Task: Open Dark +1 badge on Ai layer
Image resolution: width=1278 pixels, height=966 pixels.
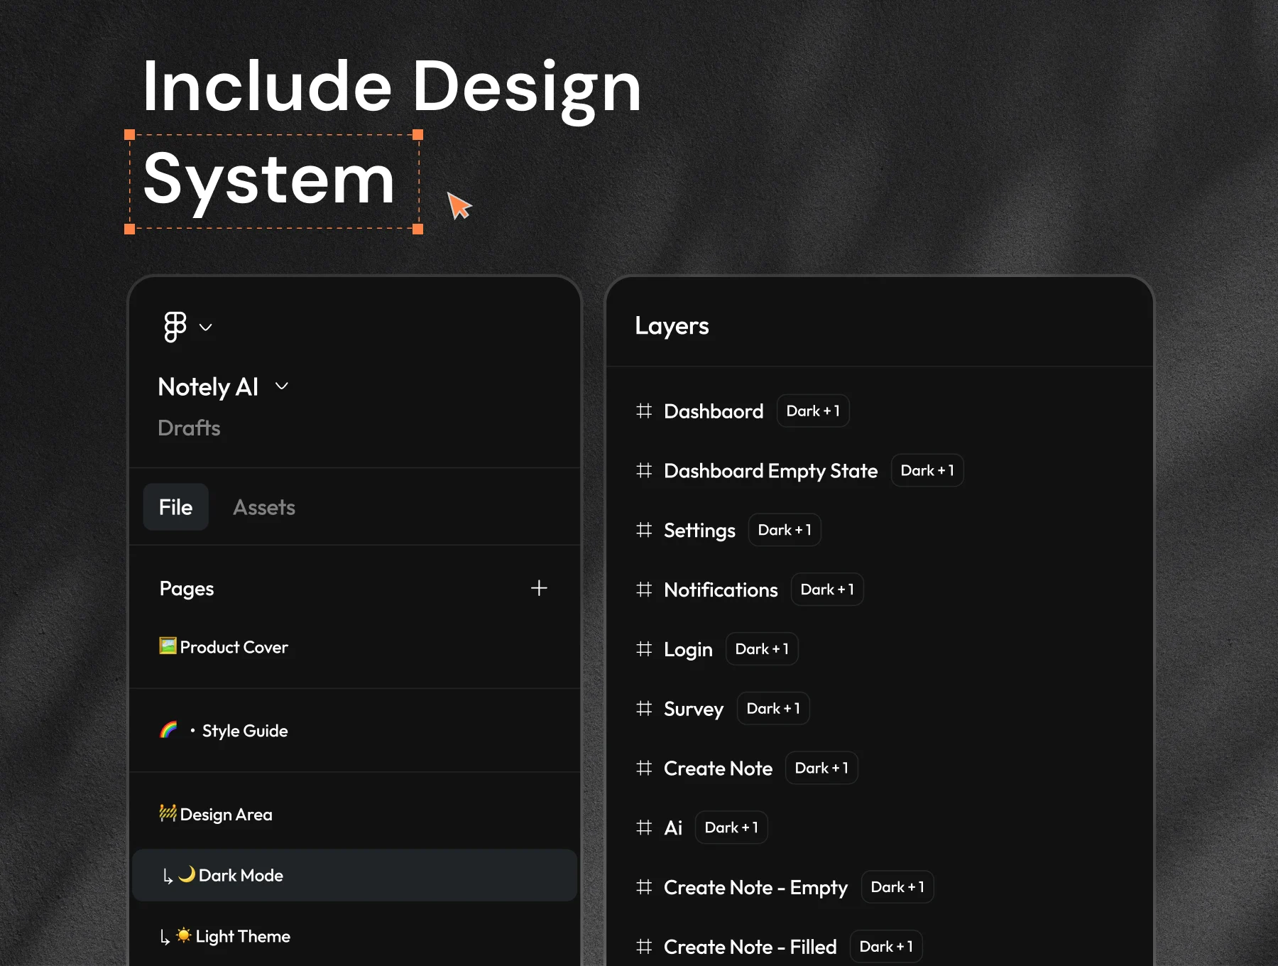Action: tap(731, 827)
